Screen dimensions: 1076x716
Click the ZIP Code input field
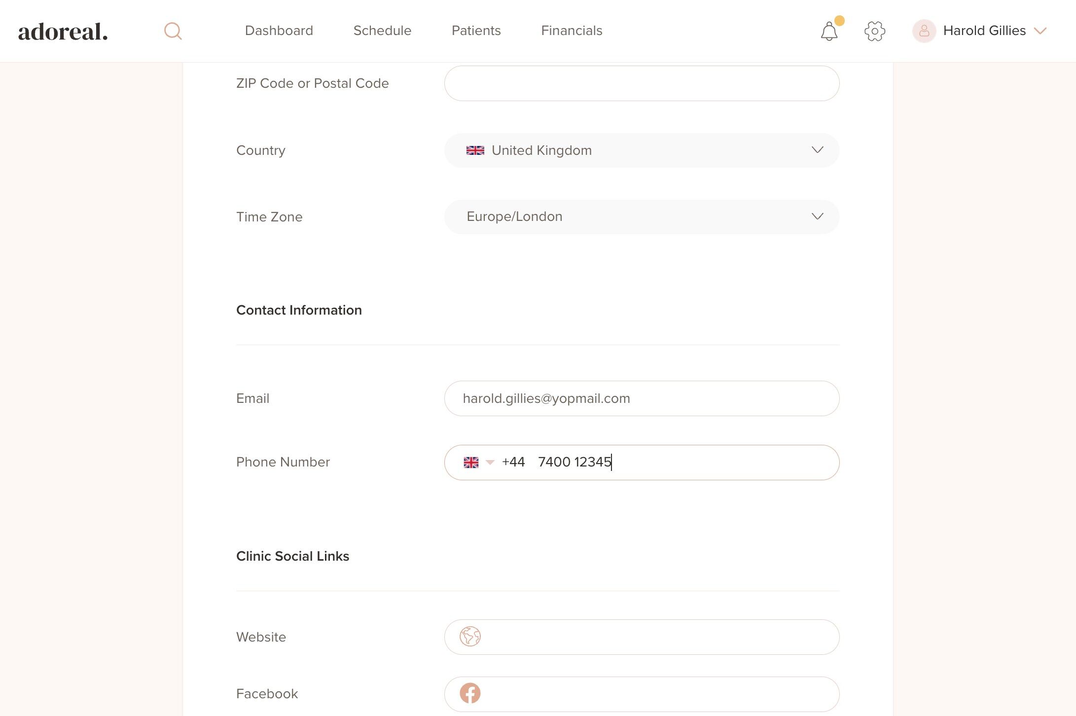click(x=641, y=83)
